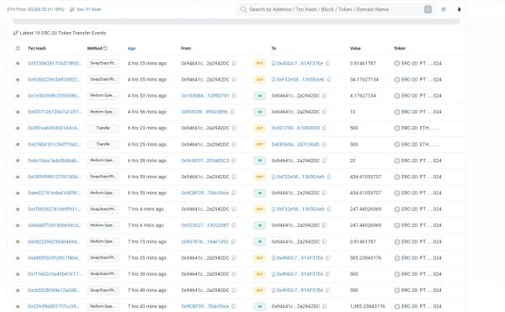Toggle the site theme with the sun icon
Screen dimensions: 505x312
click(444, 9)
